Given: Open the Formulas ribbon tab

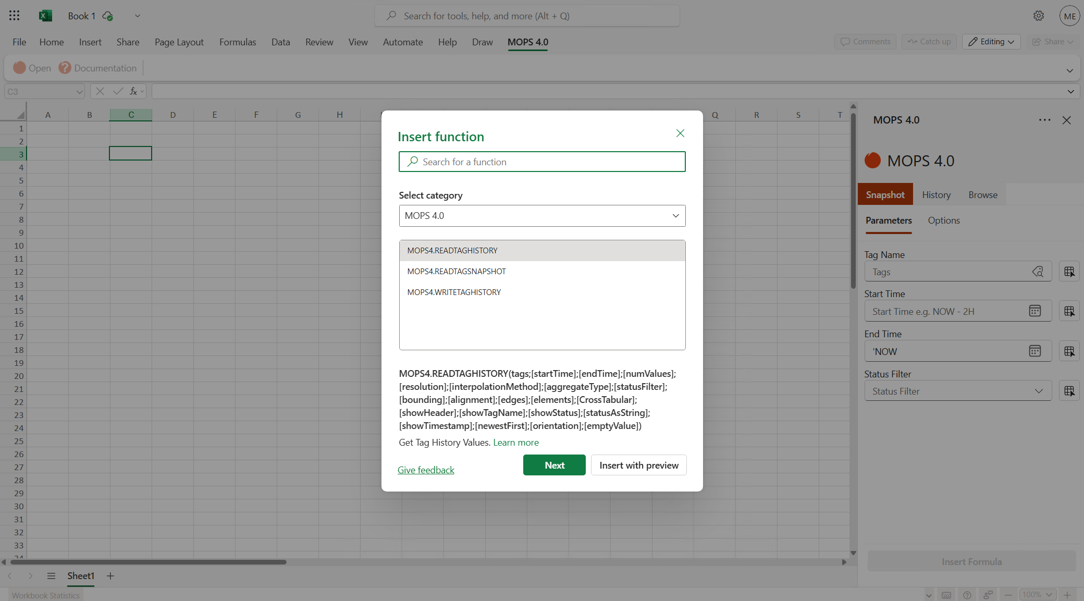Looking at the screenshot, I should click(x=238, y=42).
